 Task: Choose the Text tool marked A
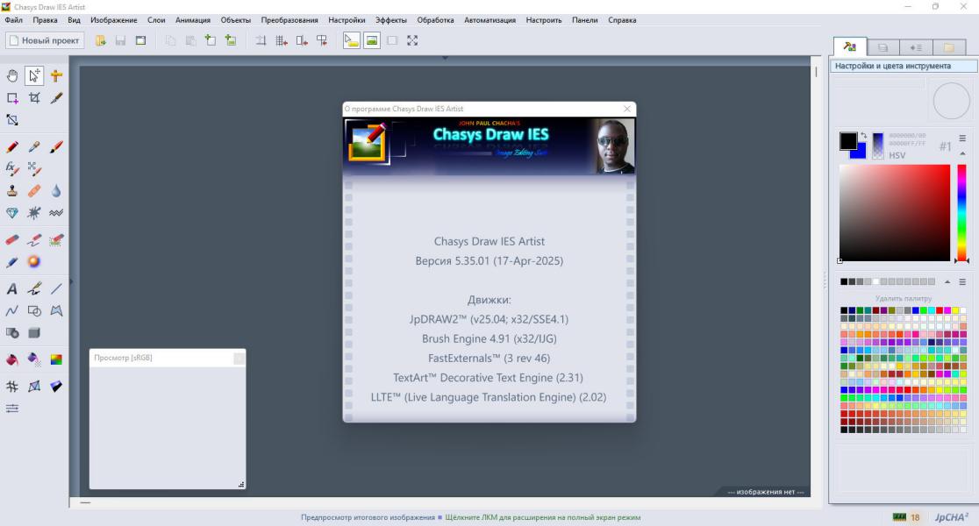click(x=12, y=289)
